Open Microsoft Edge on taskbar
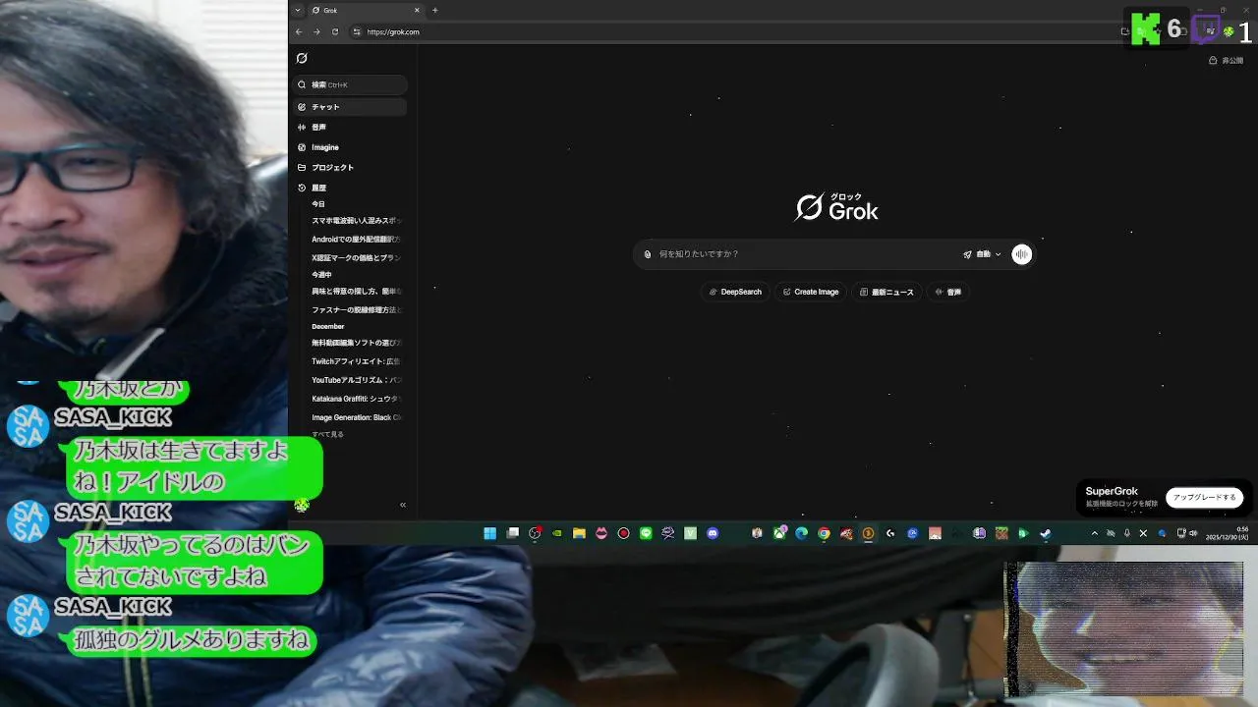Screen dimensions: 1258x707 [x=802, y=533]
